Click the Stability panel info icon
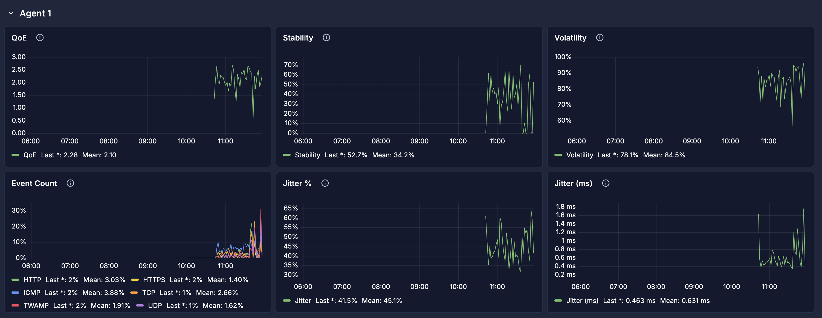The height and width of the screenshot is (318, 822). click(326, 38)
